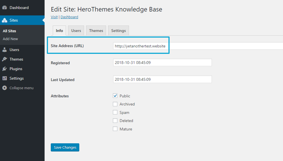Click the Users person icon

[x=5, y=50]
